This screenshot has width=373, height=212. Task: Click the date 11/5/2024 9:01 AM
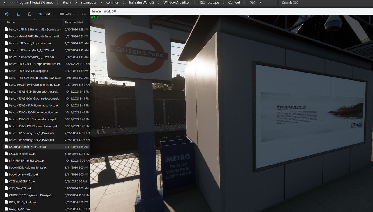(x=77, y=188)
